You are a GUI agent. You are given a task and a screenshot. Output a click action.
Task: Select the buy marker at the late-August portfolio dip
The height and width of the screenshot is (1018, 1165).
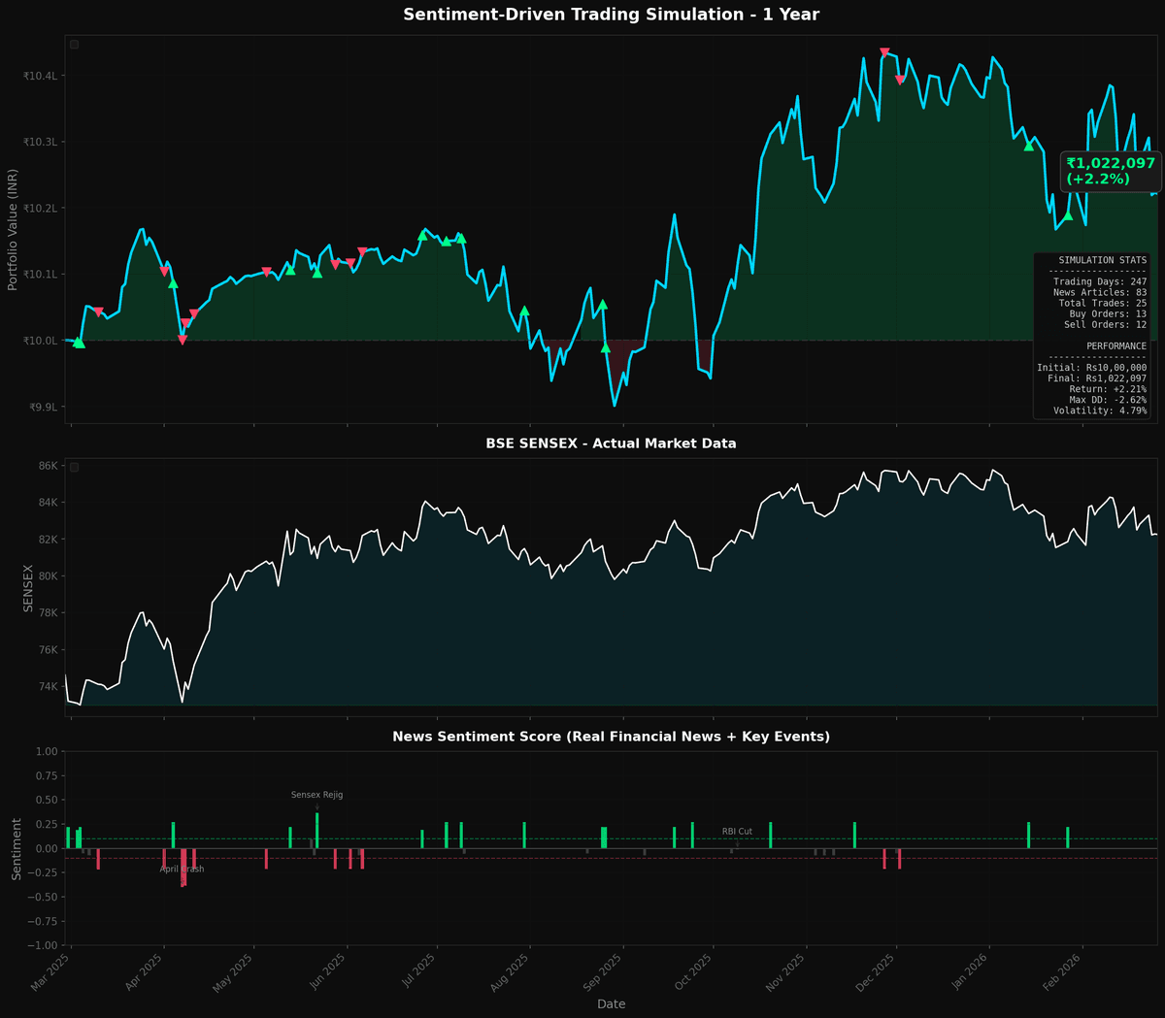(x=606, y=347)
